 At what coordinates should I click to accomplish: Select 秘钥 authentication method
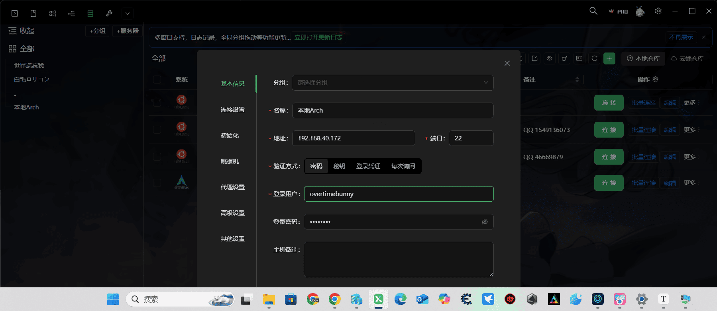[x=339, y=166]
